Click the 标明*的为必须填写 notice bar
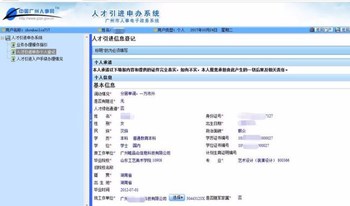 coord(221,51)
